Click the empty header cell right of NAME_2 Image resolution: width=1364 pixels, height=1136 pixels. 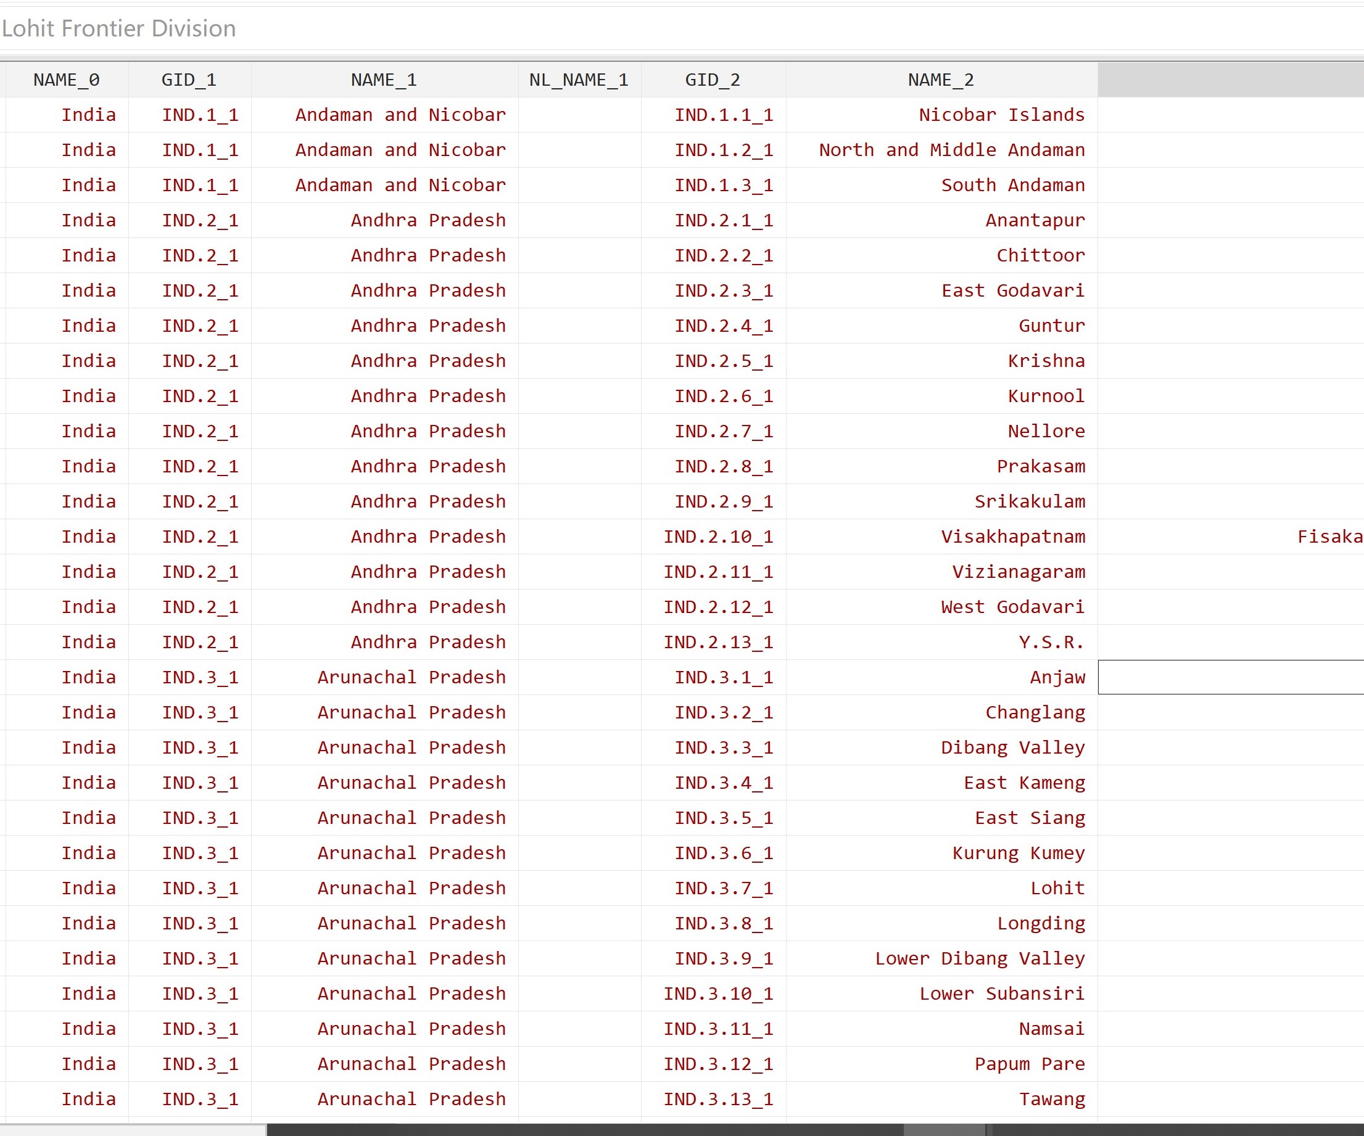click(x=1230, y=80)
